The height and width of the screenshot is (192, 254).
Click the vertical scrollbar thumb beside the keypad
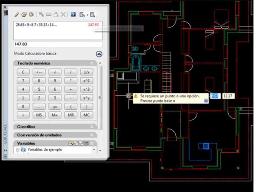100,97
